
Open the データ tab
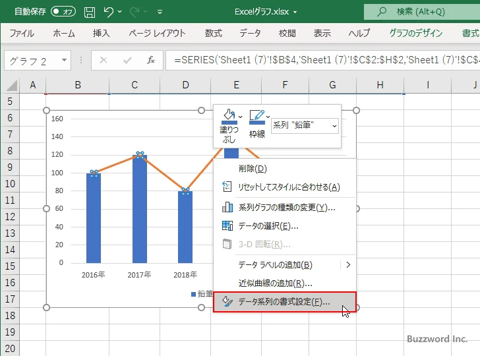click(x=250, y=33)
